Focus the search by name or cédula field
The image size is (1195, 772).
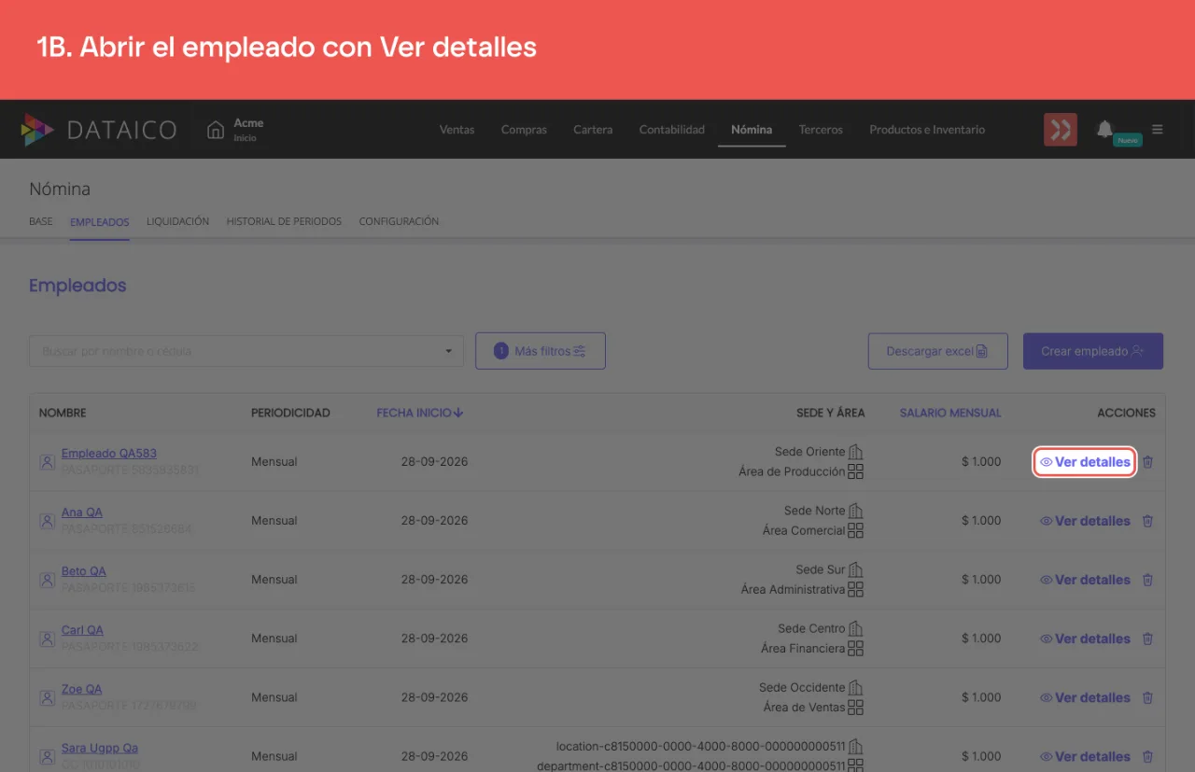tap(246, 352)
